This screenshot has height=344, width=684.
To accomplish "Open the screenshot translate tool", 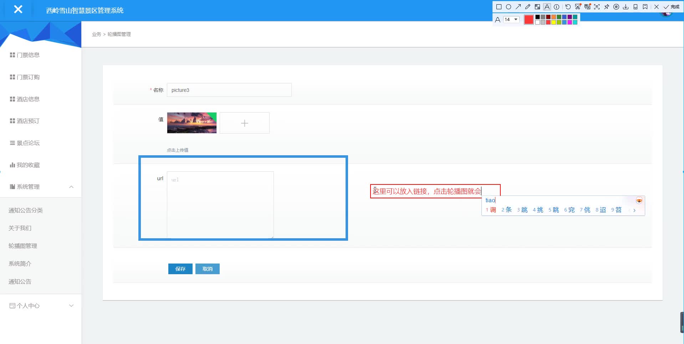I will tap(587, 7).
